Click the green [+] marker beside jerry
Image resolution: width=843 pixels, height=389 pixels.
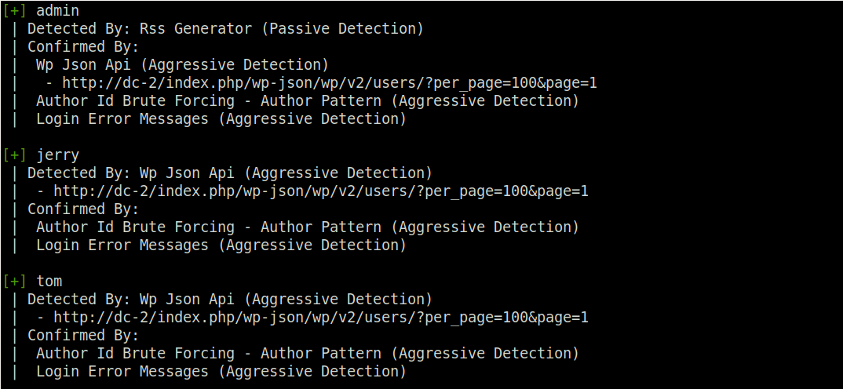click(14, 155)
